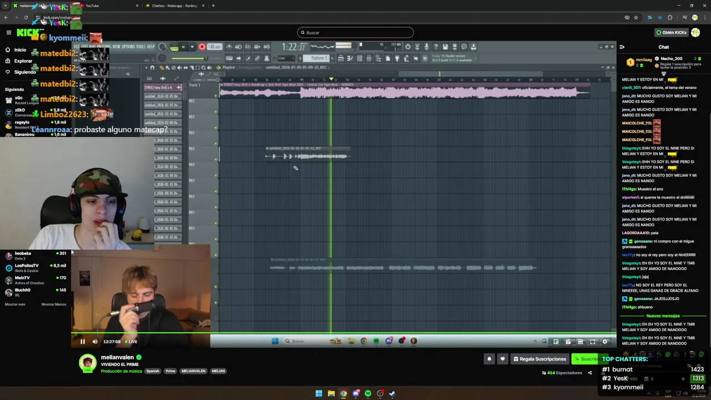Viewport: 711px width, 400px height.
Task: Click FL Studio stop button
Action: coord(192,47)
